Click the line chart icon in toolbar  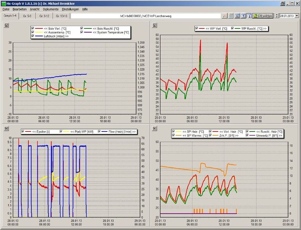(x=225, y=16)
